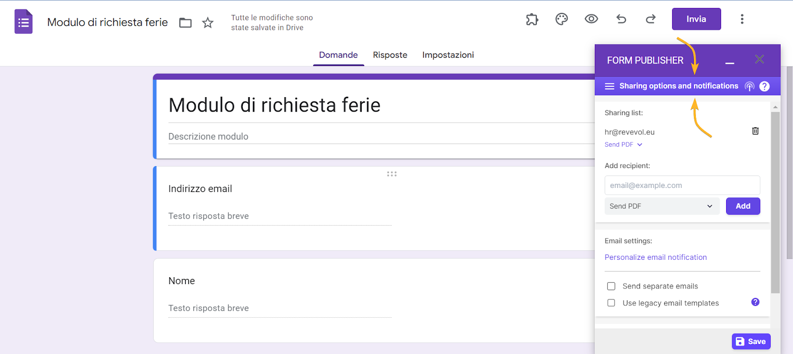Screen dimensions: 793x354
Task: Open the Impostazioni tab
Action: 448,55
